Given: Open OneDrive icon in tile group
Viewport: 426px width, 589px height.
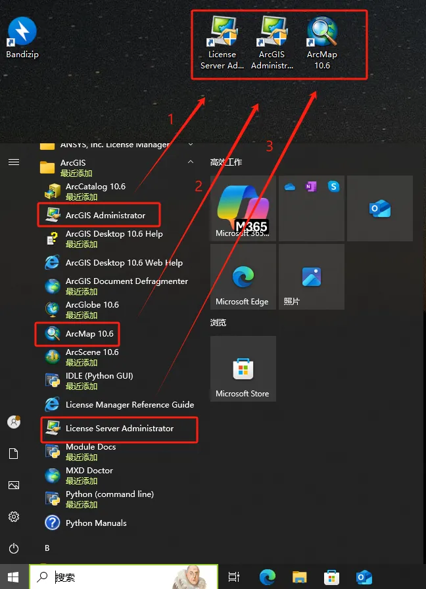Looking at the screenshot, I should pos(290,187).
